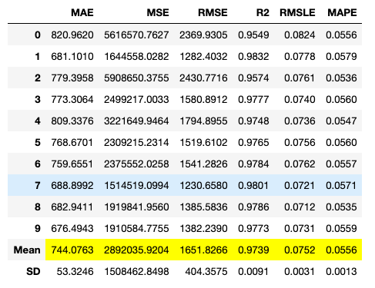Viewport: 375px width, 288px height.
Task: Click SD MAPE value 0.0013
Action: point(341,271)
